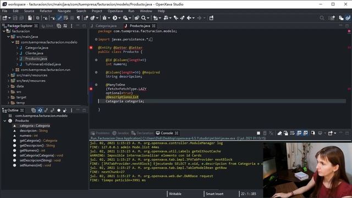Toggle Hide Fields in Outline
This screenshot has width=352, height=198.
46,110
